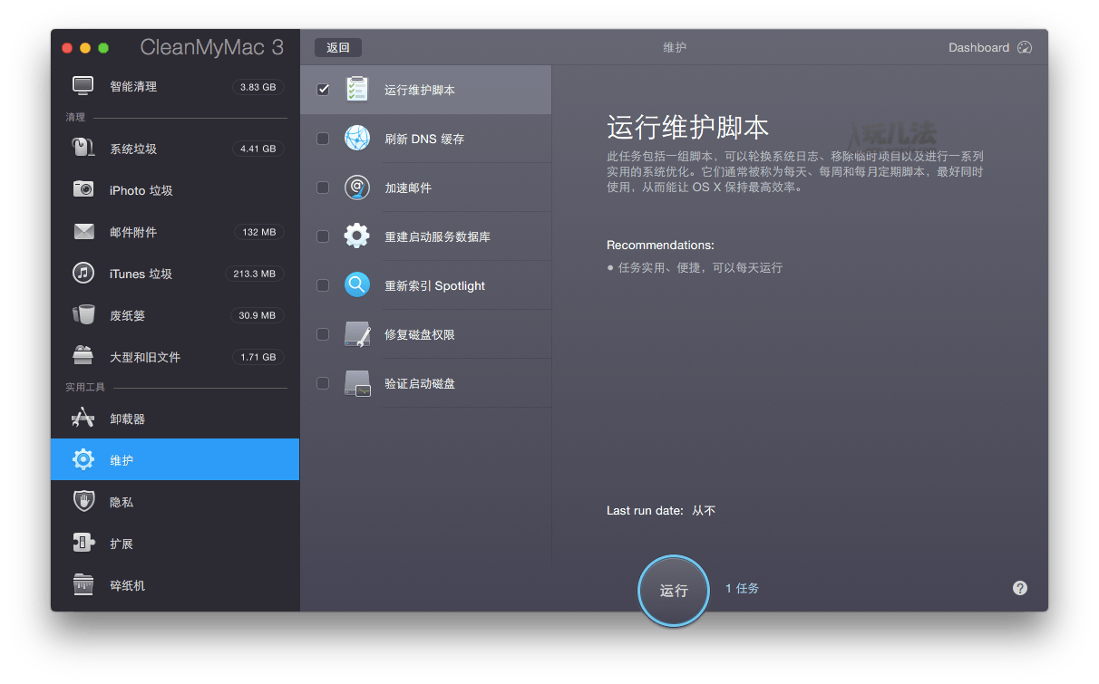Click the 213.3 MB size badge
This screenshot has width=1099, height=684.
pos(255,274)
